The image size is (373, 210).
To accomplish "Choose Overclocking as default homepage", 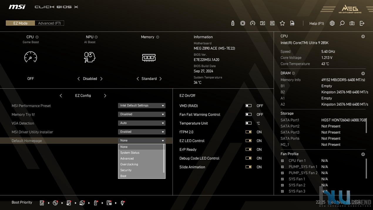I will point(141,164).
